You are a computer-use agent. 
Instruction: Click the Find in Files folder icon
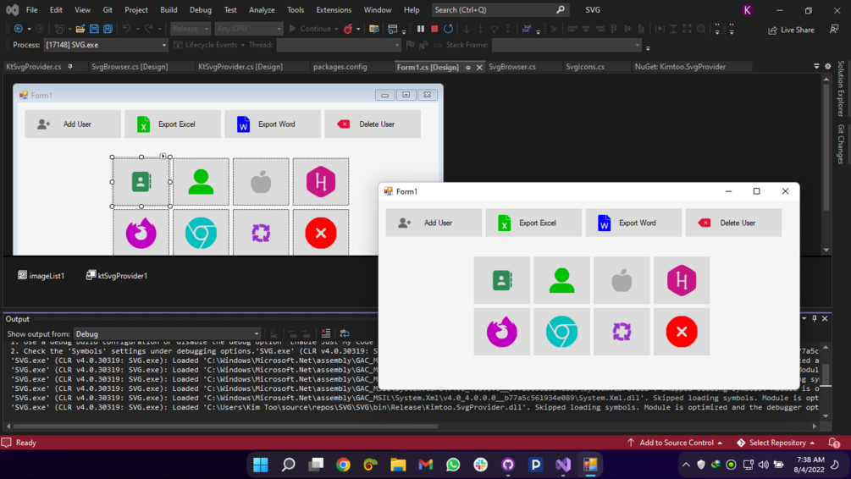[x=374, y=29]
